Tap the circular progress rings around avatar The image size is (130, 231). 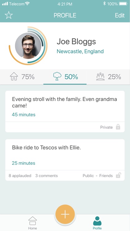(28, 46)
